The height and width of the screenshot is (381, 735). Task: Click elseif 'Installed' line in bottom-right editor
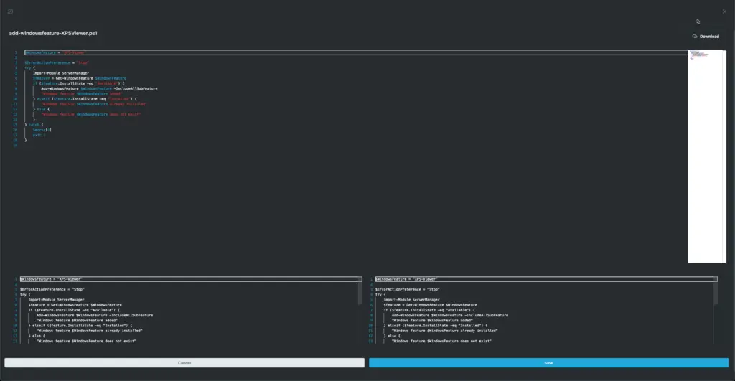click(436, 325)
